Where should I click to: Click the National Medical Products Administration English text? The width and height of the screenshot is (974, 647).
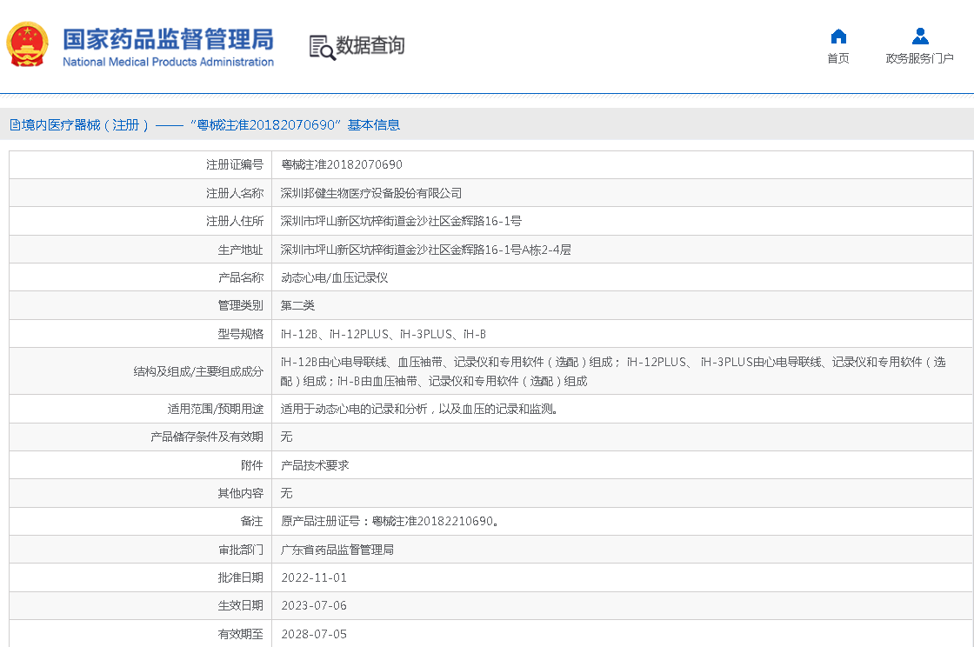(168, 62)
